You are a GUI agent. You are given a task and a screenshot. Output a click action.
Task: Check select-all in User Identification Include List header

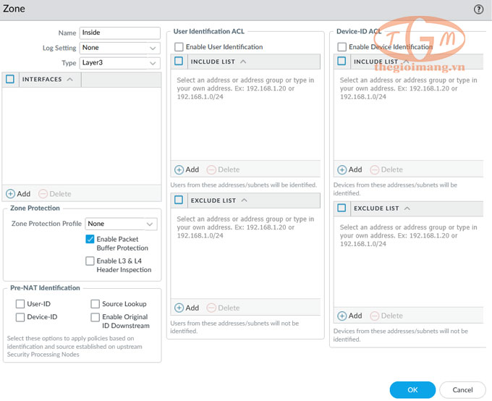coord(179,61)
